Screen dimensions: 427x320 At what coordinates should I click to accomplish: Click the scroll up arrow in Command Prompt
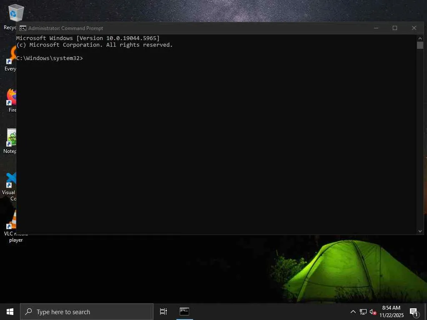pyautogui.click(x=420, y=38)
